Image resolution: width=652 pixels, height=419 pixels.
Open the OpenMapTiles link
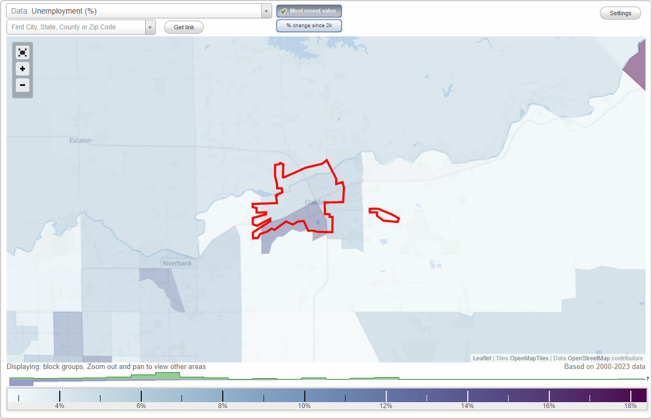coord(529,358)
